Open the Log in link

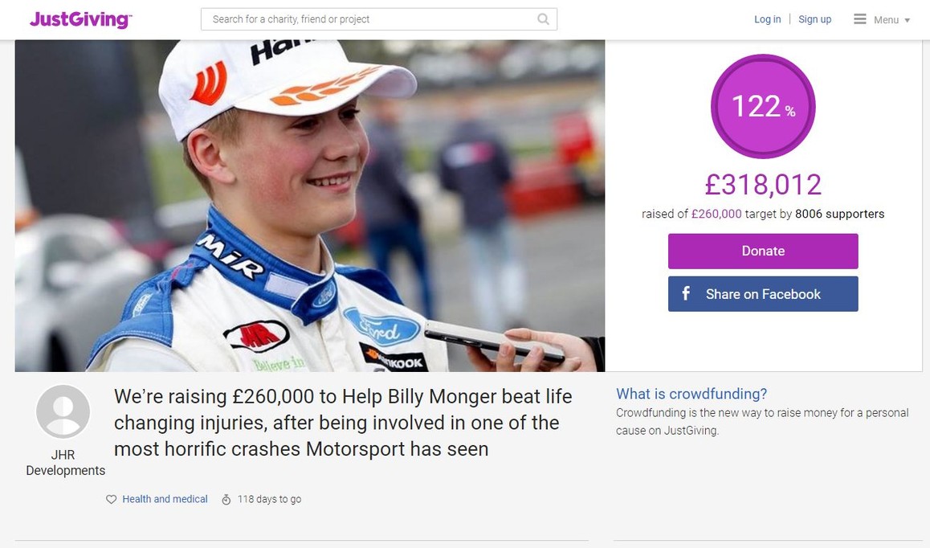point(768,19)
